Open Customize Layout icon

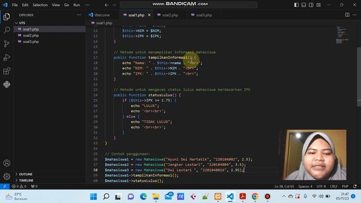(318, 5)
